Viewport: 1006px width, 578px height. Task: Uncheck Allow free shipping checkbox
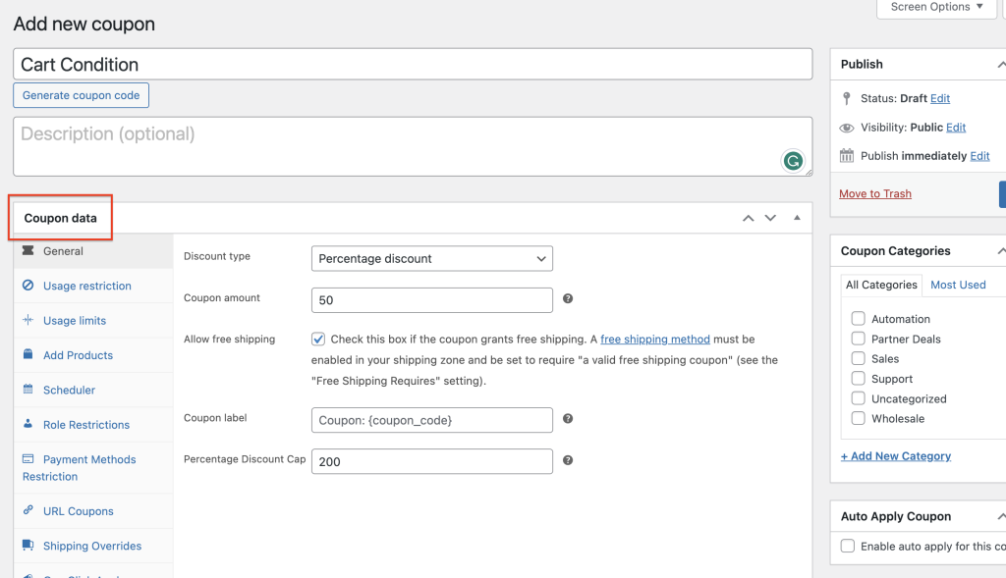point(318,339)
